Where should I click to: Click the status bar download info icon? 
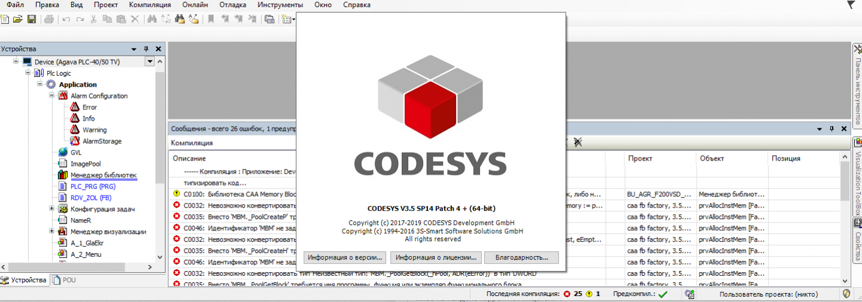[690, 294]
